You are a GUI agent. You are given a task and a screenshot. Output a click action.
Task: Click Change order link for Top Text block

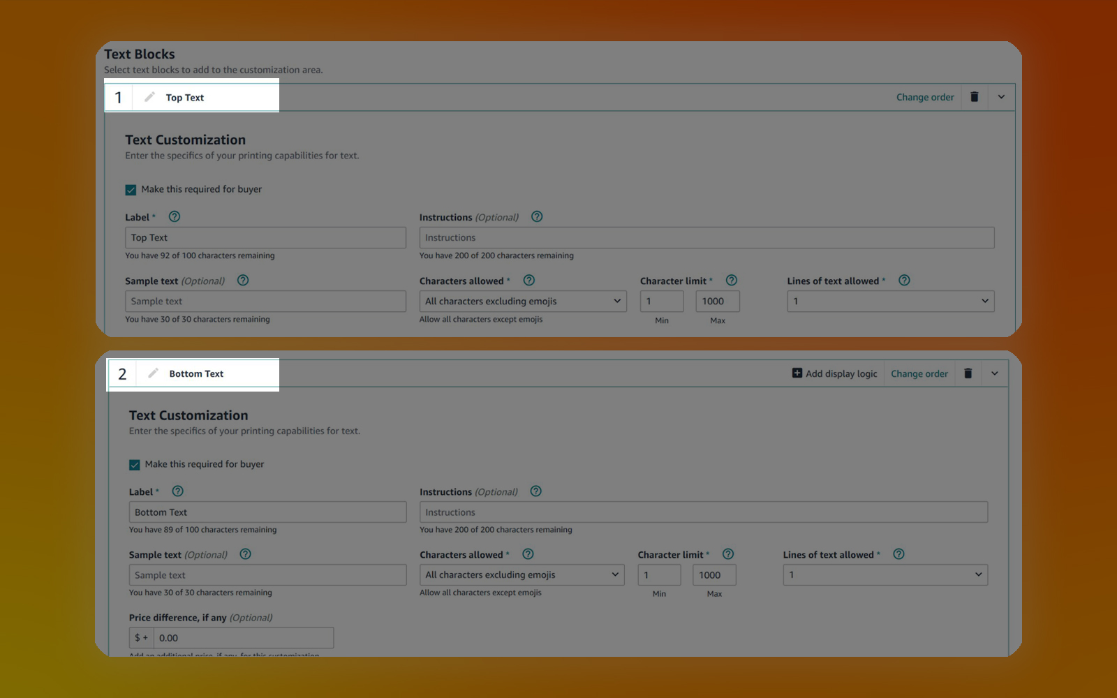(925, 97)
